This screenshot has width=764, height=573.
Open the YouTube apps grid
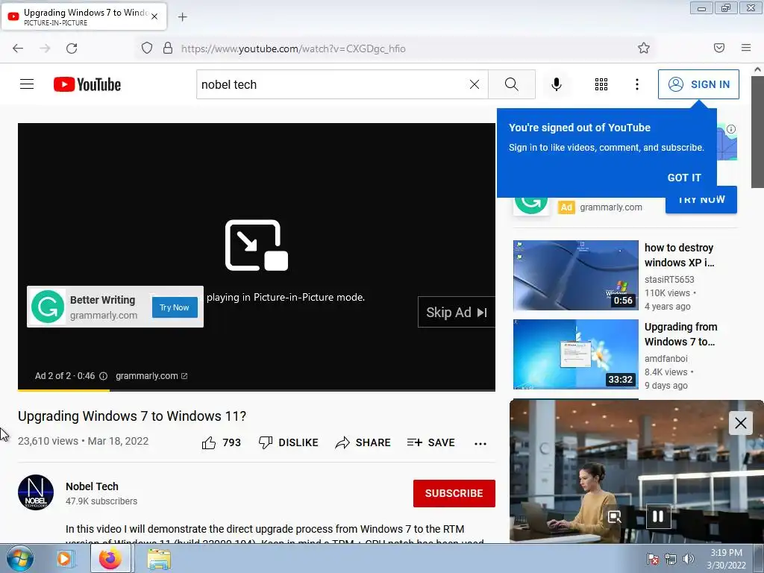tap(601, 84)
